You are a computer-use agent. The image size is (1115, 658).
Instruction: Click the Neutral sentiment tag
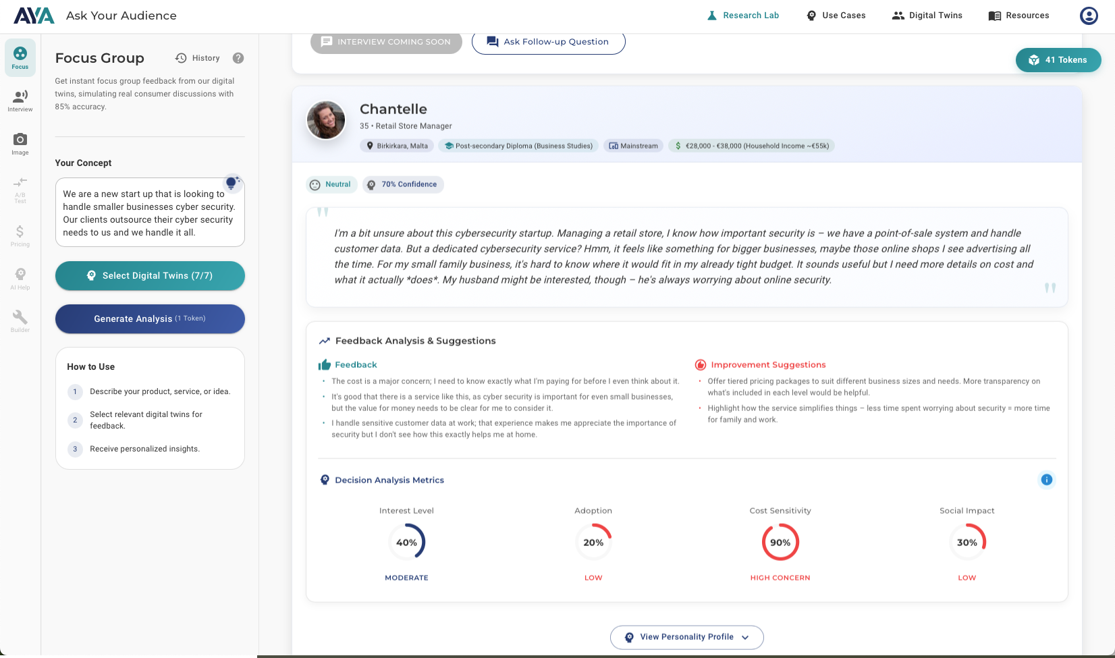click(331, 184)
